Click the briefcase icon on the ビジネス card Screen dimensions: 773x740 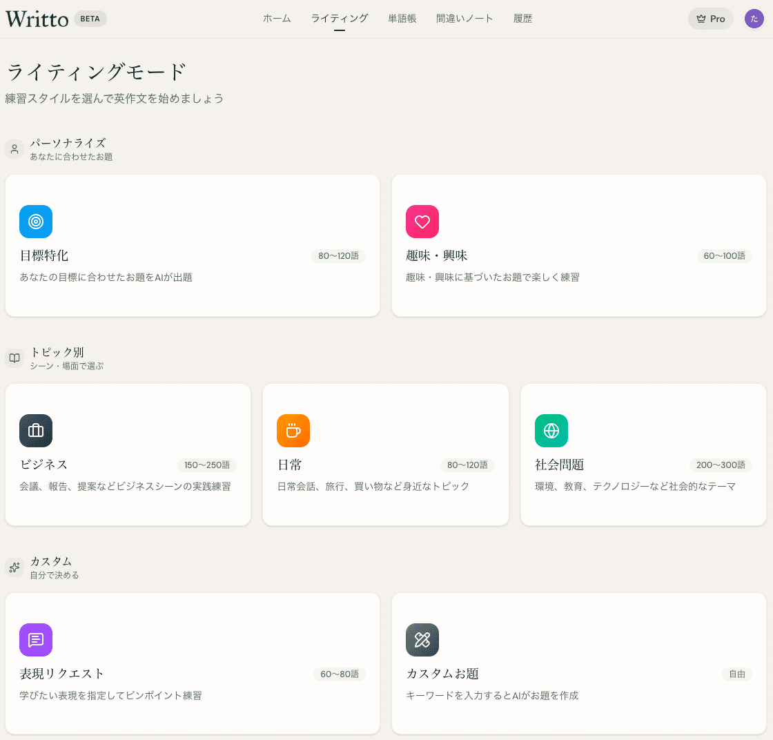point(35,431)
